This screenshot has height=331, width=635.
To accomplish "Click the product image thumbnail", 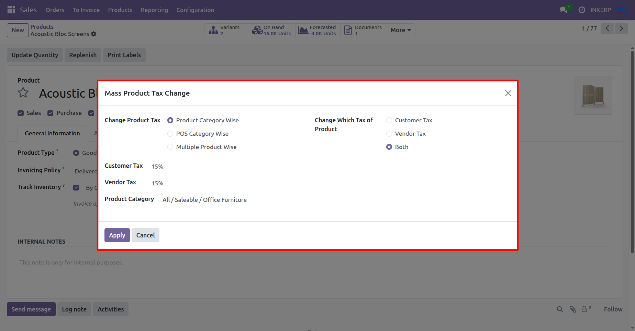I will click(593, 95).
